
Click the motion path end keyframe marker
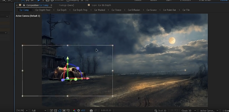(x=185, y=70)
